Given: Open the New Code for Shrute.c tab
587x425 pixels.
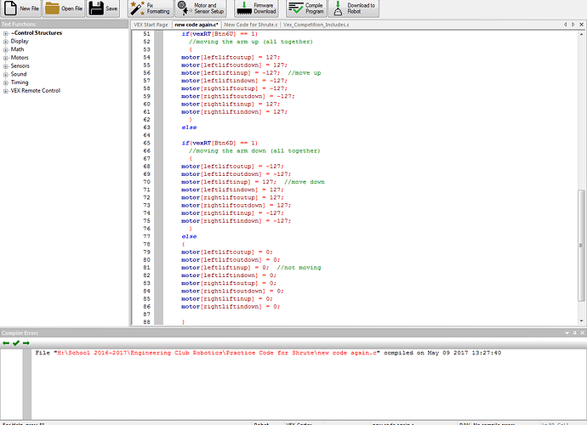Looking at the screenshot, I should (x=251, y=25).
